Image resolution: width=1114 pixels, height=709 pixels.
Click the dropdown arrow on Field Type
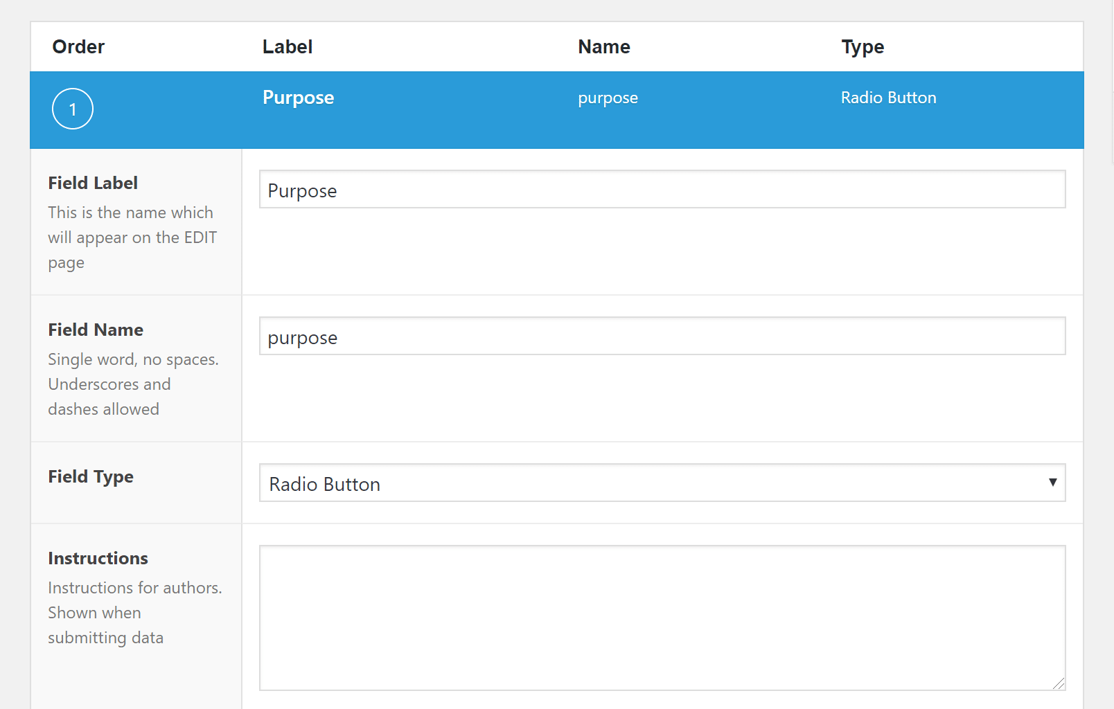click(1052, 481)
